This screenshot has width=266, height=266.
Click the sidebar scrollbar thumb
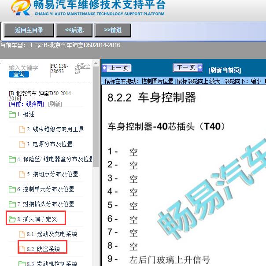(96, 117)
